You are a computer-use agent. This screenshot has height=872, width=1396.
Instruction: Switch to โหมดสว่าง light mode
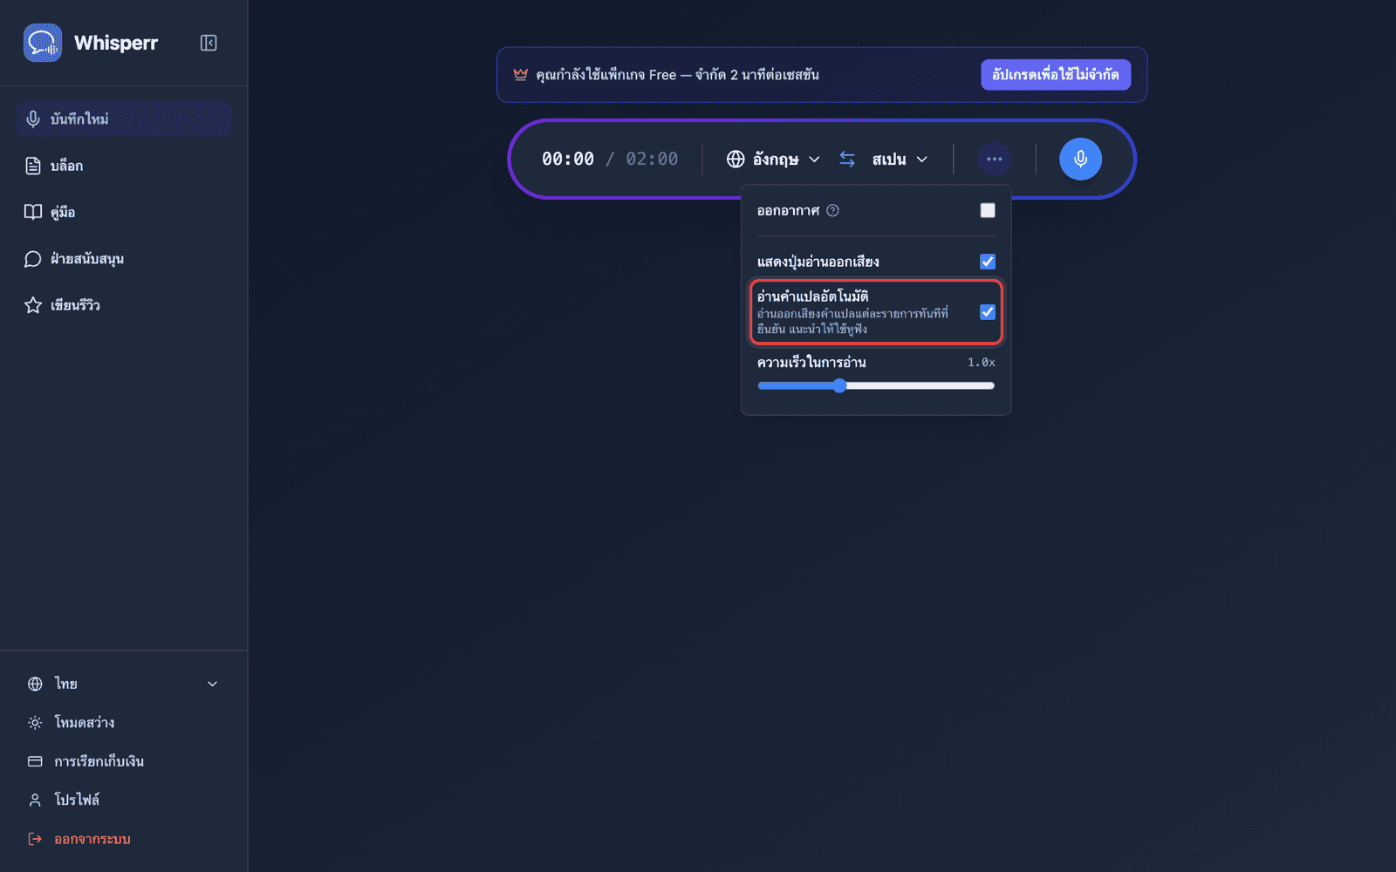click(123, 722)
